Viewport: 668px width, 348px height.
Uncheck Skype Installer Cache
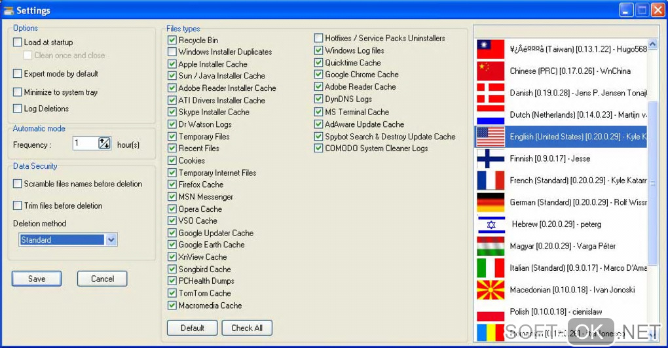[x=172, y=112]
